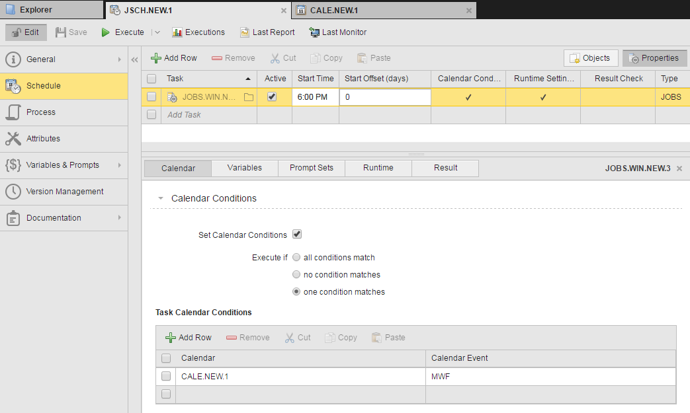The width and height of the screenshot is (690, 413).
Task: Switch to the Result tab
Action: tap(445, 169)
